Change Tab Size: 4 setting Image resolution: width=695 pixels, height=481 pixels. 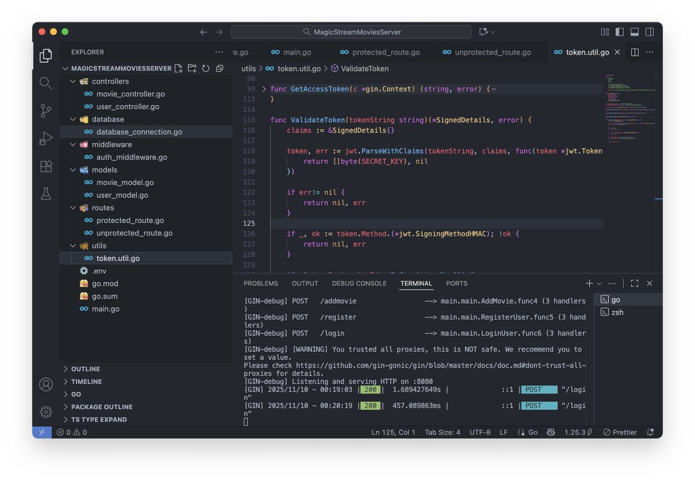point(442,432)
